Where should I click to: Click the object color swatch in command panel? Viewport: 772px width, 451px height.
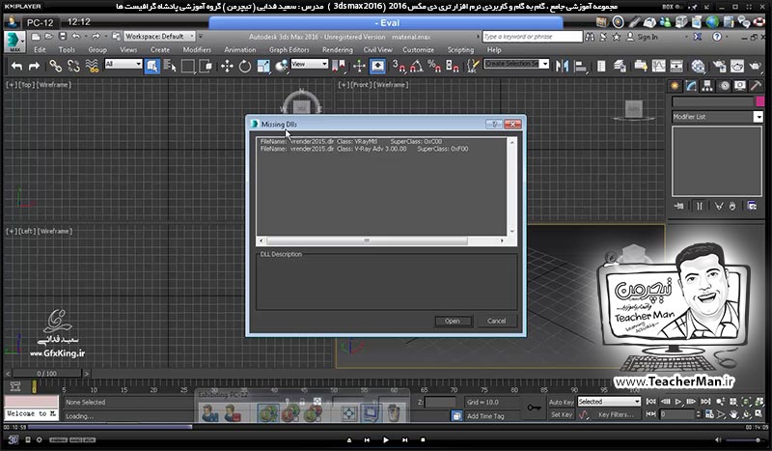(x=760, y=101)
